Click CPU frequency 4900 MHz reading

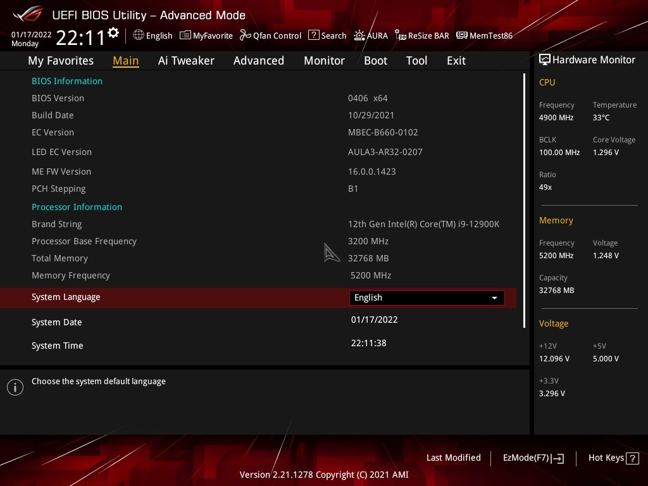pos(556,117)
